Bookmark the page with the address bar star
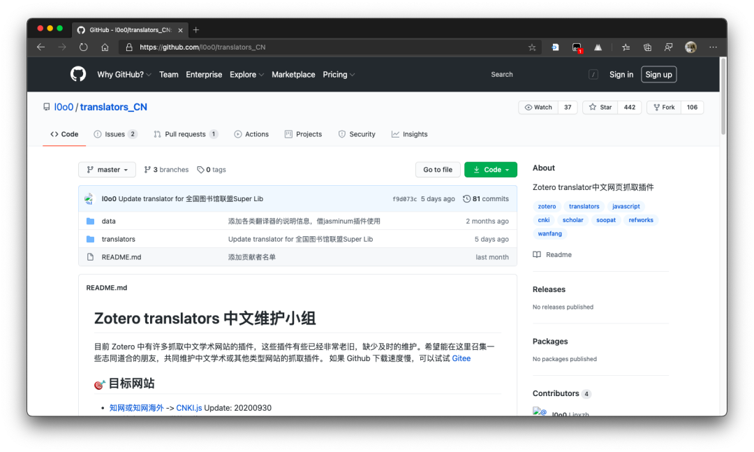Screen dimensions: 754x452 coord(532,48)
